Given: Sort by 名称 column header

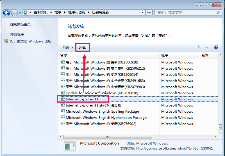Looking at the screenshot, I should pyautogui.click(x=109, y=55).
